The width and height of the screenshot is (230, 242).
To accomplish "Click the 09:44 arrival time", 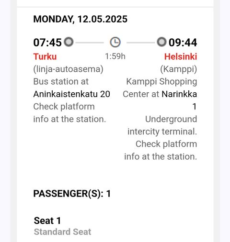I will (183, 43).
